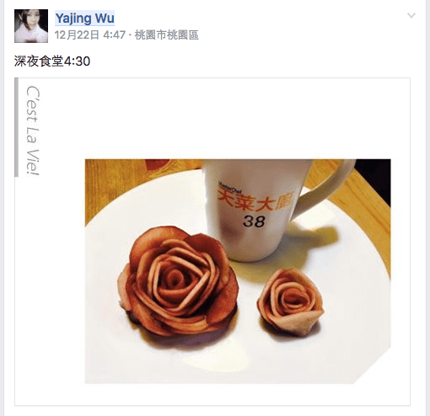Click the number 38 on the mug
The height and width of the screenshot is (416, 430).
[x=254, y=221]
